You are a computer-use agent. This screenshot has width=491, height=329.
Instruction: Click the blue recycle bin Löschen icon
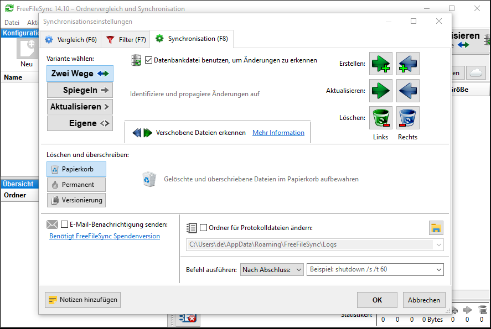pyautogui.click(x=408, y=118)
